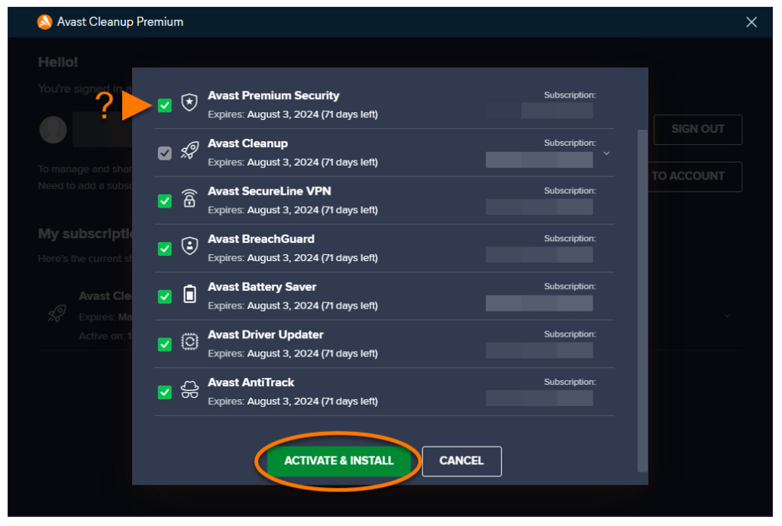Click the Battery Saver battery icon
The width and height of the screenshot is (782, 526).
tap(189, 294)
